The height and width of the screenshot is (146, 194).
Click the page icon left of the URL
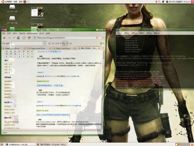coord(35,38)
